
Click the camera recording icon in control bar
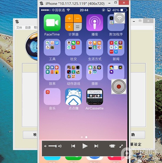point(112,146)
